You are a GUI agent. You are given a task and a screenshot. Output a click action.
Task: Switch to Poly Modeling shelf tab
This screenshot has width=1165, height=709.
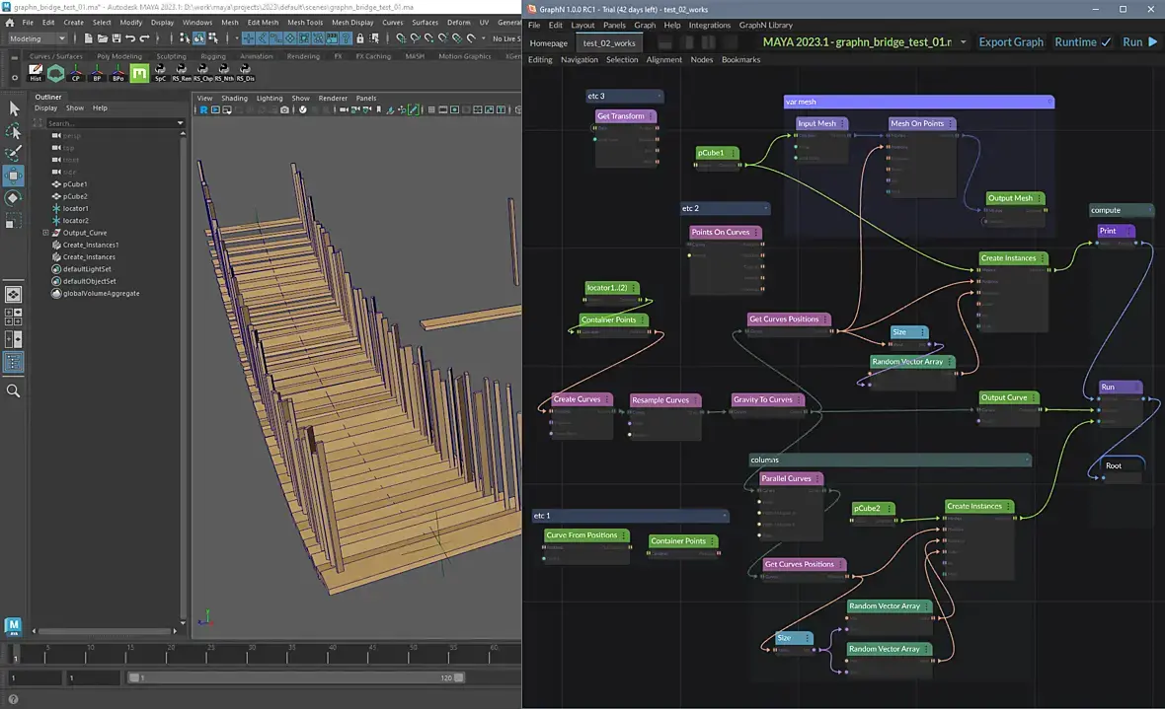pos(118,56)
